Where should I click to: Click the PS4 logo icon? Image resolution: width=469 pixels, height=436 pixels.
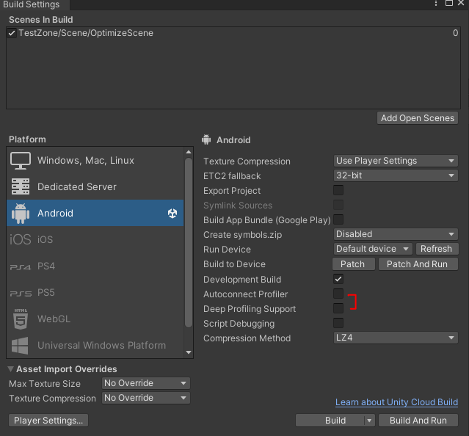(x=21, y=266)
